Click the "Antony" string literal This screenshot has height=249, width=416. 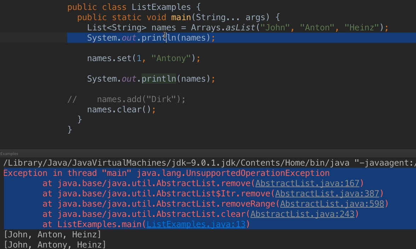171,58
